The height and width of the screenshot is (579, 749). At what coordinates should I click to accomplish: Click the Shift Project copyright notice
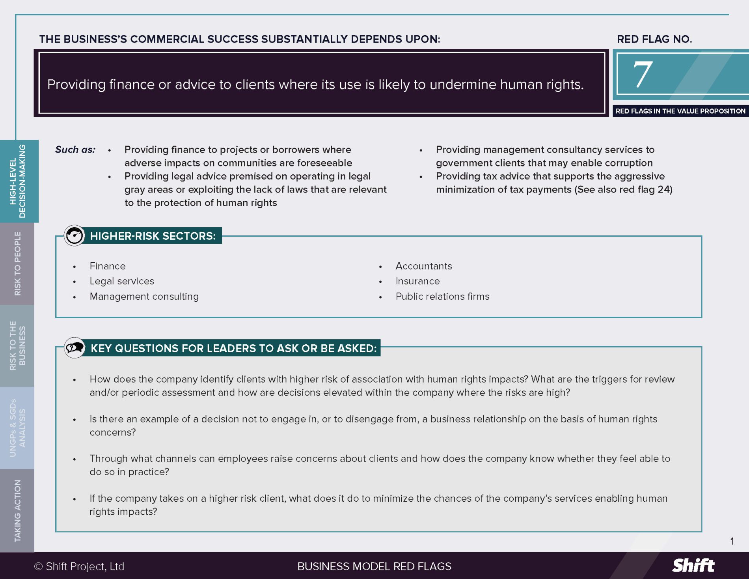79,567
